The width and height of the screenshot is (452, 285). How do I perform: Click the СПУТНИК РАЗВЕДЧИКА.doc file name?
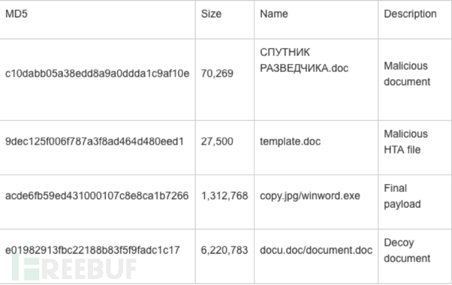click(x=304, y=60)
